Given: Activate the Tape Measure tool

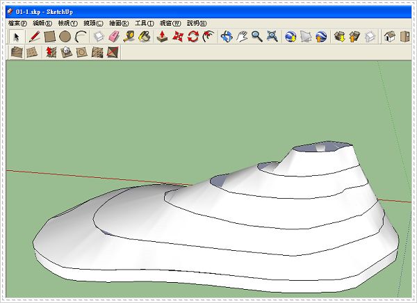Looking at the screenshot, I should pyautogui.click(x=129, y=36).
